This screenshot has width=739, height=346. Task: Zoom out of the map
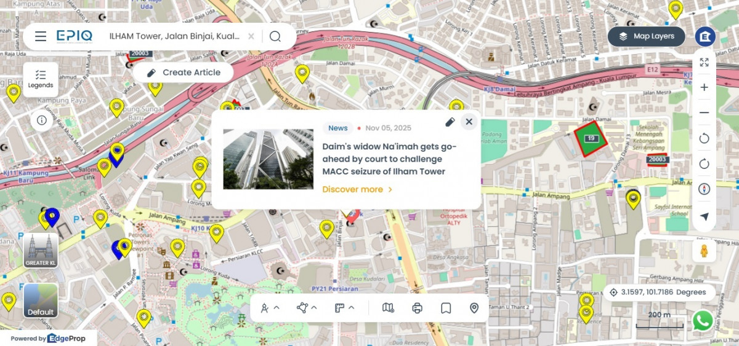tap(705, 113)
